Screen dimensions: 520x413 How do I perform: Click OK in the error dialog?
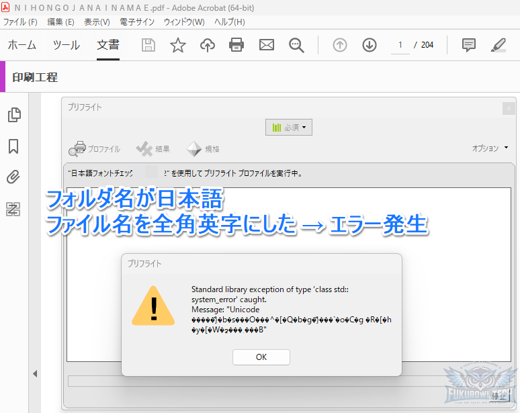pos(261,357)
